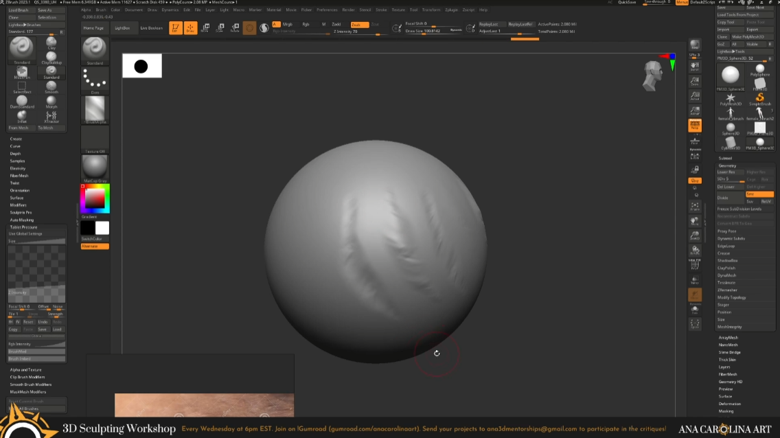Open the Material menu

coord(273,10)
